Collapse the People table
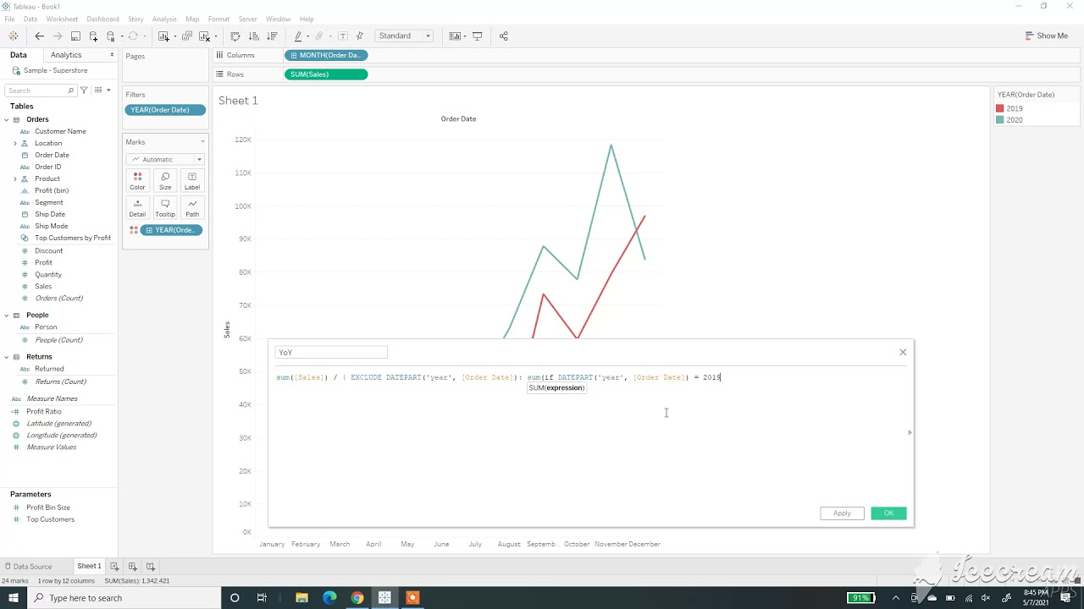 [5, 315]
